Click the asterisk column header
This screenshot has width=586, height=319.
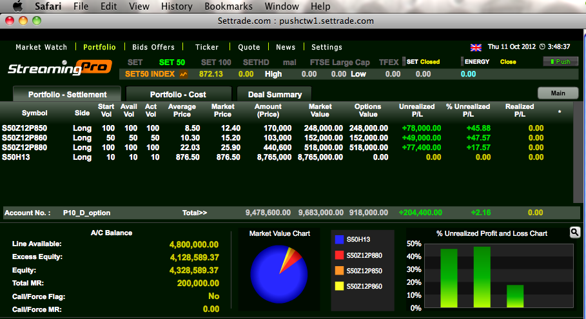[560, 112]
